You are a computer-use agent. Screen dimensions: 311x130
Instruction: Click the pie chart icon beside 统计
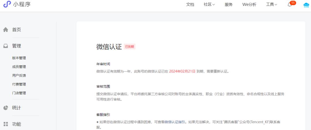(x=6, y=108)
